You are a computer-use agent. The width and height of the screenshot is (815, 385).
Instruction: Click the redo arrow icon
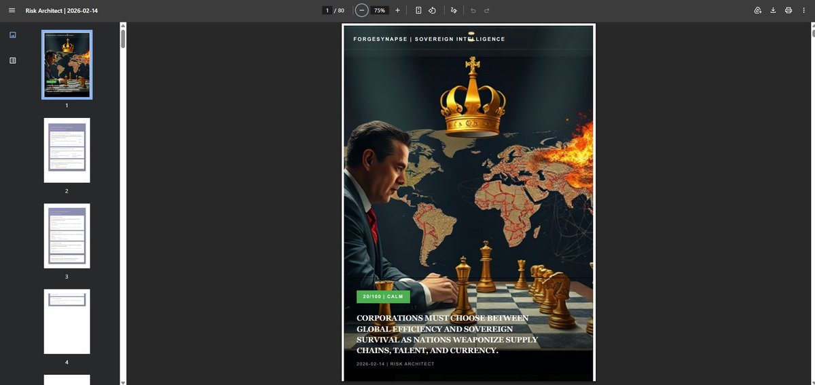tap(487, 10)
